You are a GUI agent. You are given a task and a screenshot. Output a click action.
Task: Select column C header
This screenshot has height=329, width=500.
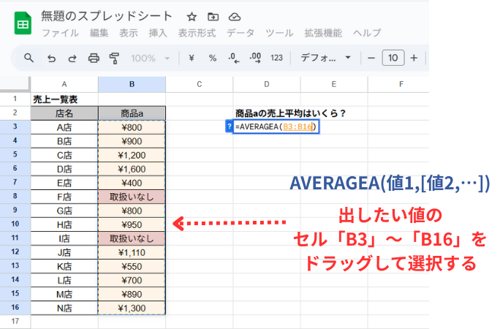(200, 85)
